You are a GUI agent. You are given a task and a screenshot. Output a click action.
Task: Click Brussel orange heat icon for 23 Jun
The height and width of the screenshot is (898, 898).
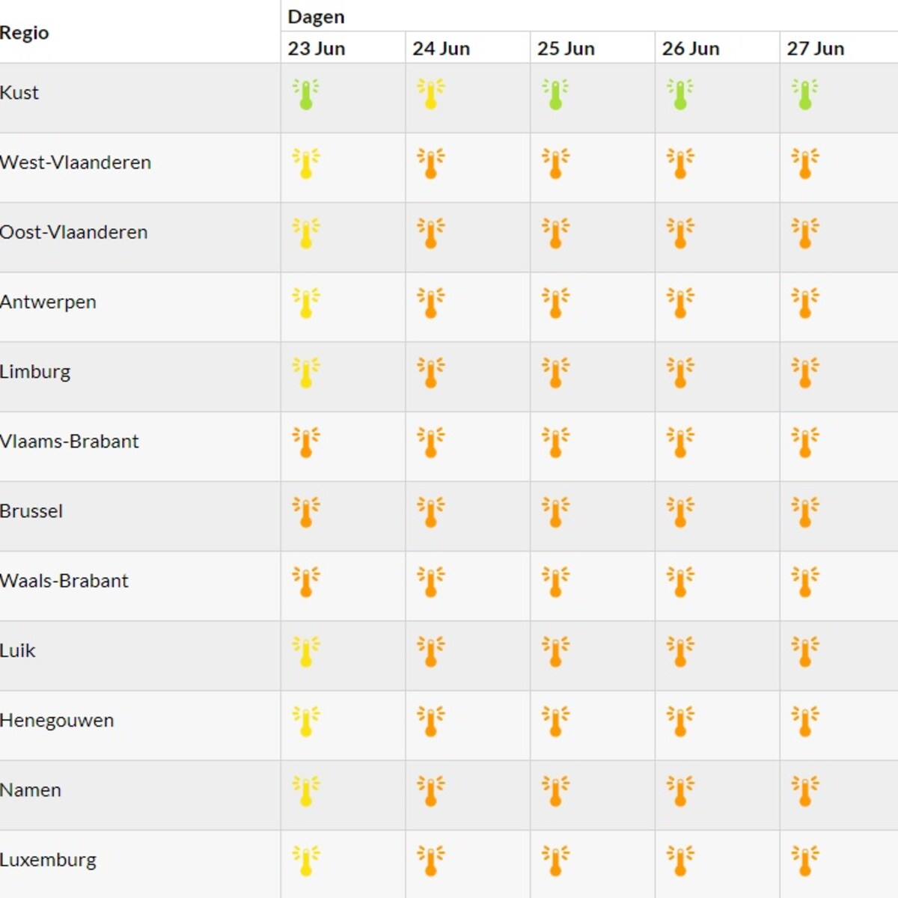[x=305, y=513]
